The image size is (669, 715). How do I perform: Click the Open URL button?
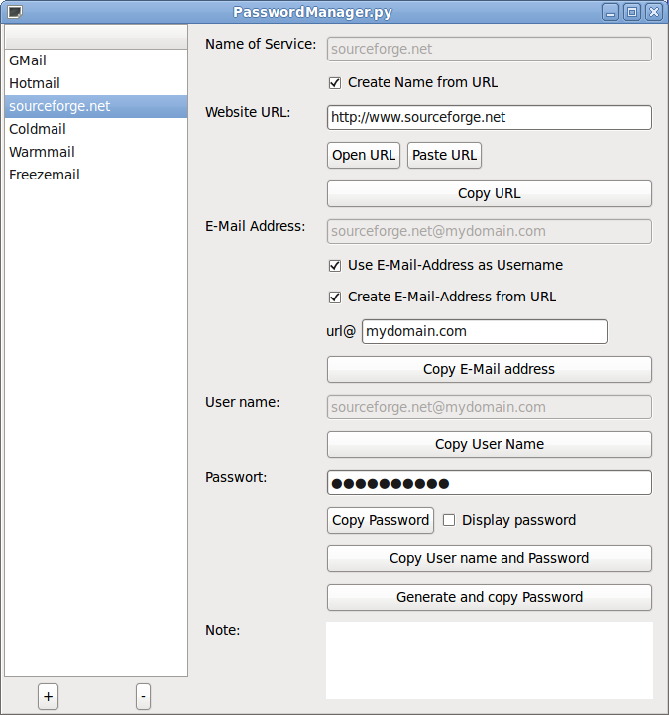click(x=364, y=155)
